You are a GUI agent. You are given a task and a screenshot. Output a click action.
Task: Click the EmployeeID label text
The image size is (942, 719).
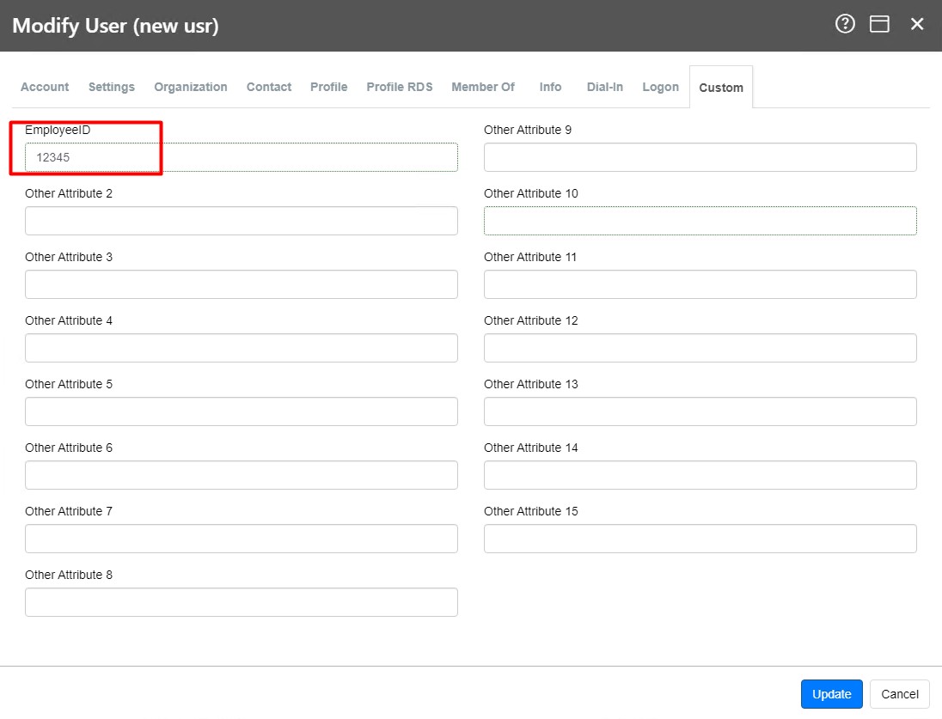[x=58, y=130]
